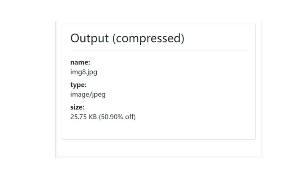Click the outer panel's right border
The image size is (307, 180).
[262, 90]
